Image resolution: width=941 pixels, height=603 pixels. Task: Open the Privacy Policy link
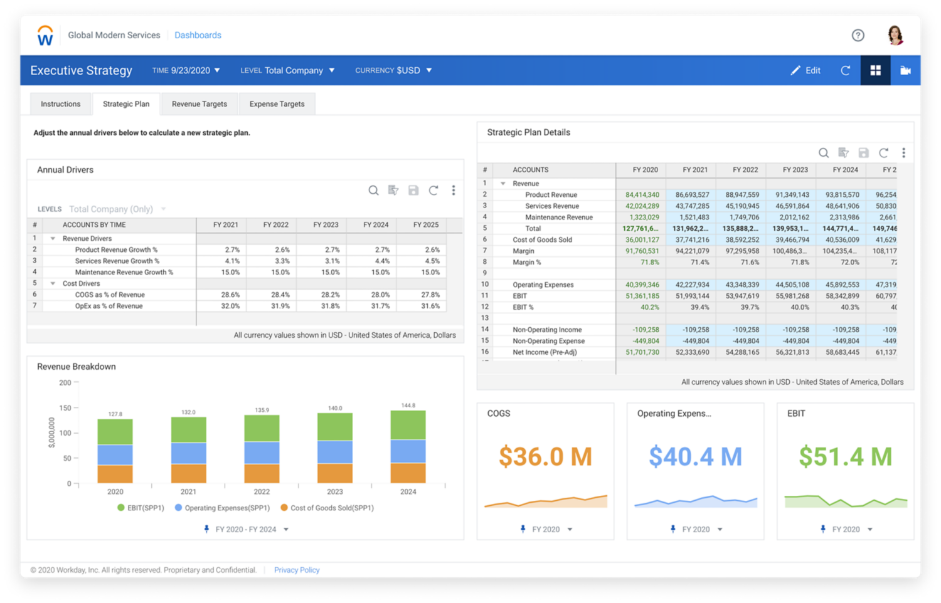pos(297,570)
